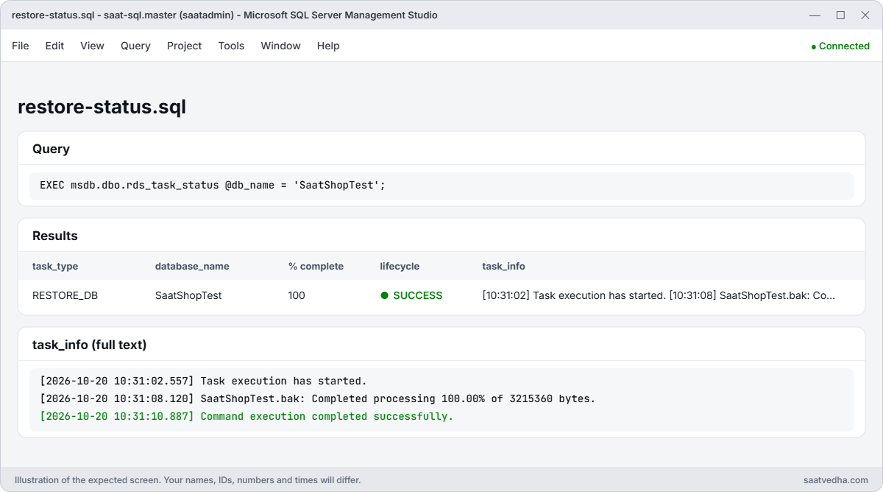Click the saatvedha.com footer text
Image resolution: width=883 pixels, height=492 pixels.
[x=836, y=479]
